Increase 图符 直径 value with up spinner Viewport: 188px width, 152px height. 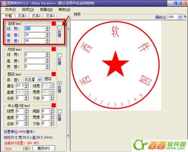click(x=26, y=85)
